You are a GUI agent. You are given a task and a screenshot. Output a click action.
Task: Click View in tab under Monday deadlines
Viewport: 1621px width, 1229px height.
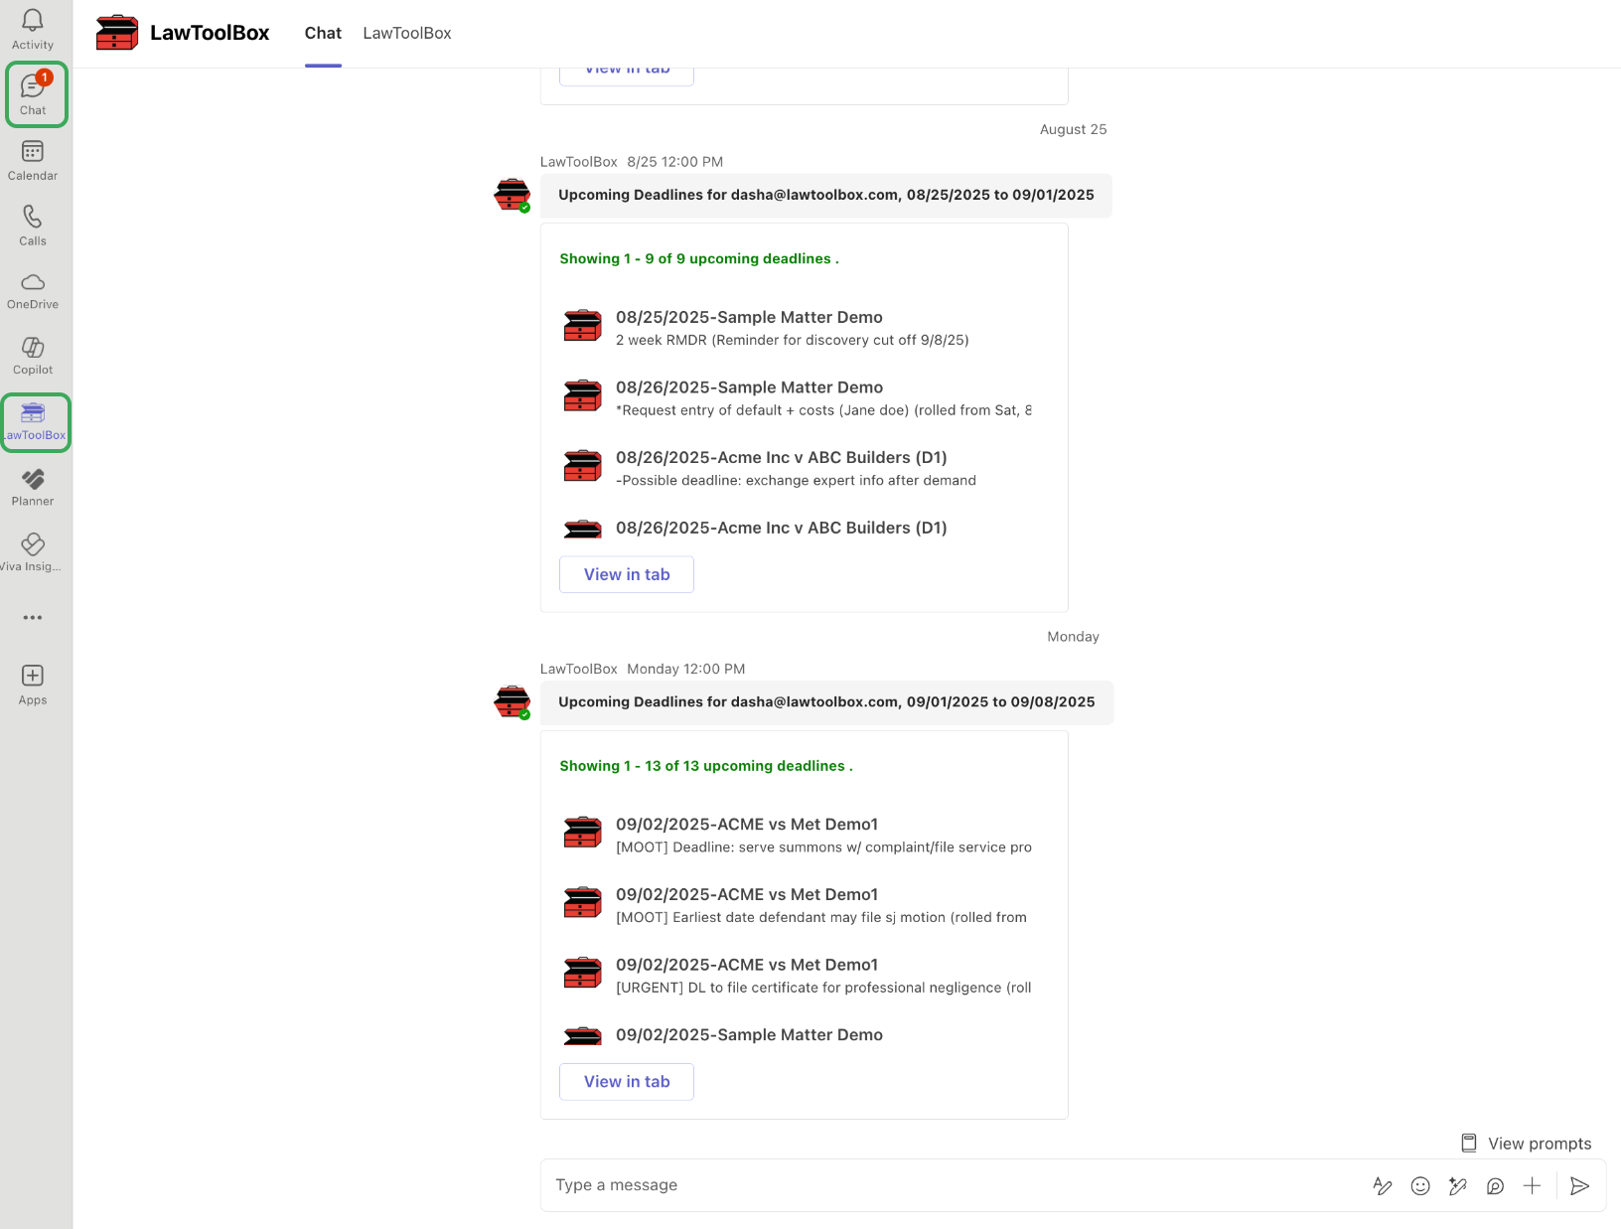tap(627, 1082)
